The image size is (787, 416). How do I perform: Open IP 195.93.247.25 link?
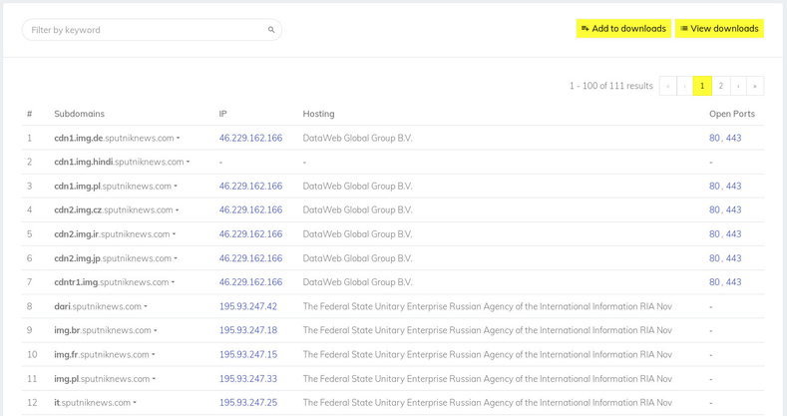[248, 402]
